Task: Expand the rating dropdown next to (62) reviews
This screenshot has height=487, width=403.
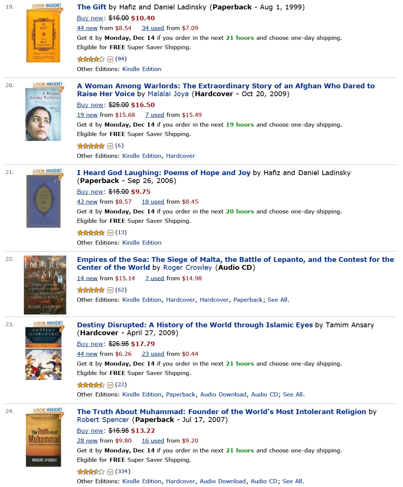Action: click(x=110, y=290)
